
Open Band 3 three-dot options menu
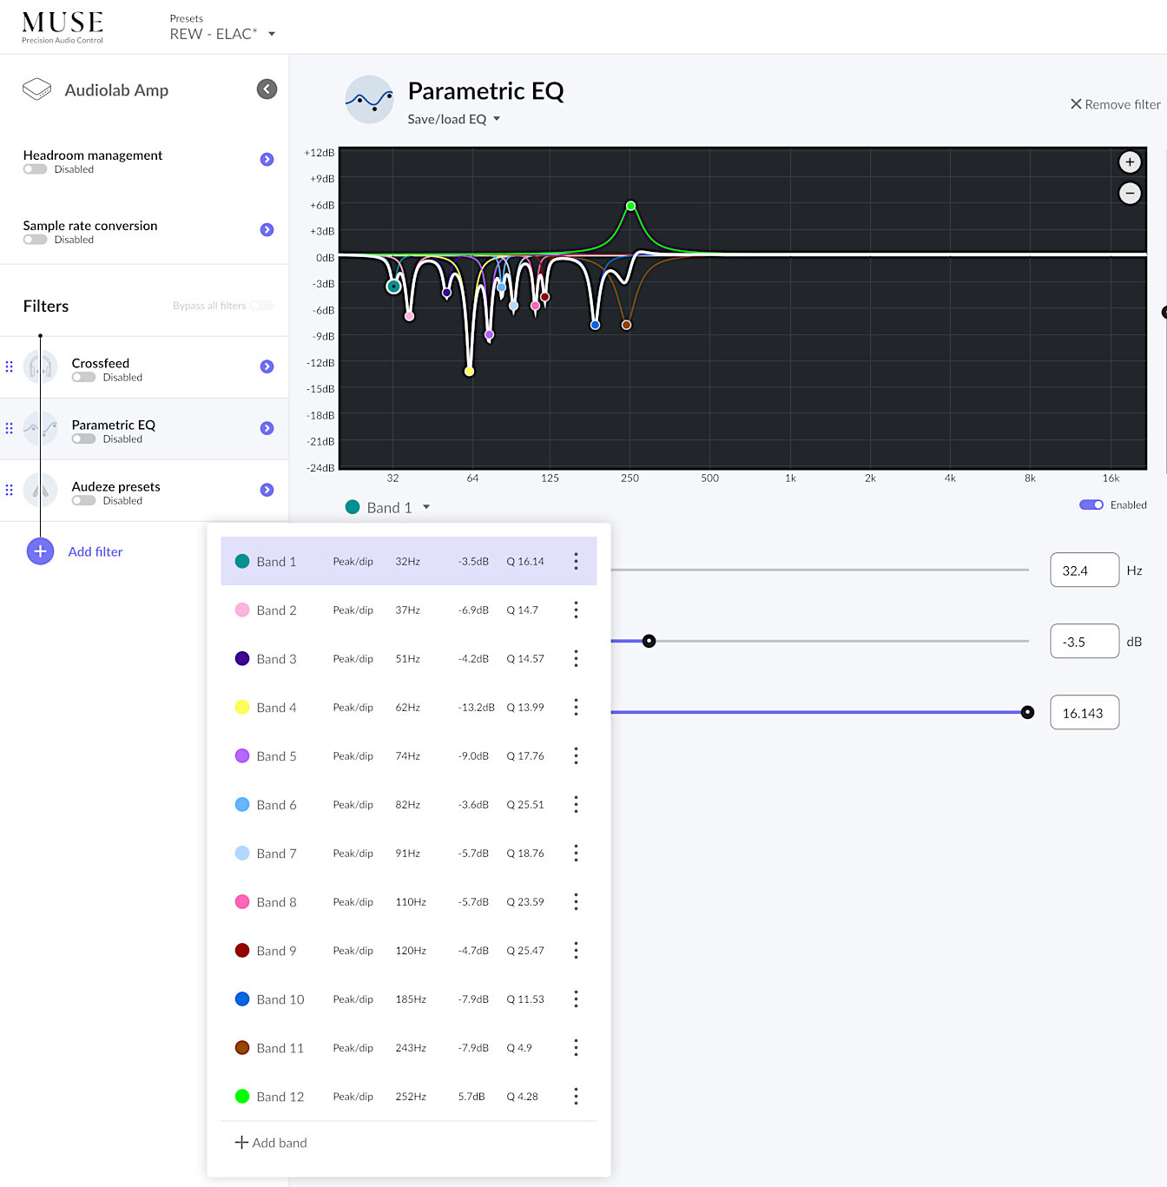click(576, 659)
